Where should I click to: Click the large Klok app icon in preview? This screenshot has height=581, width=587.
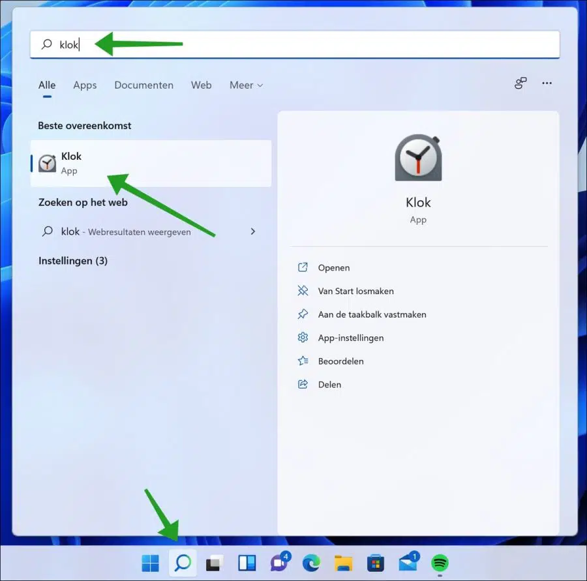coord(418,158)
